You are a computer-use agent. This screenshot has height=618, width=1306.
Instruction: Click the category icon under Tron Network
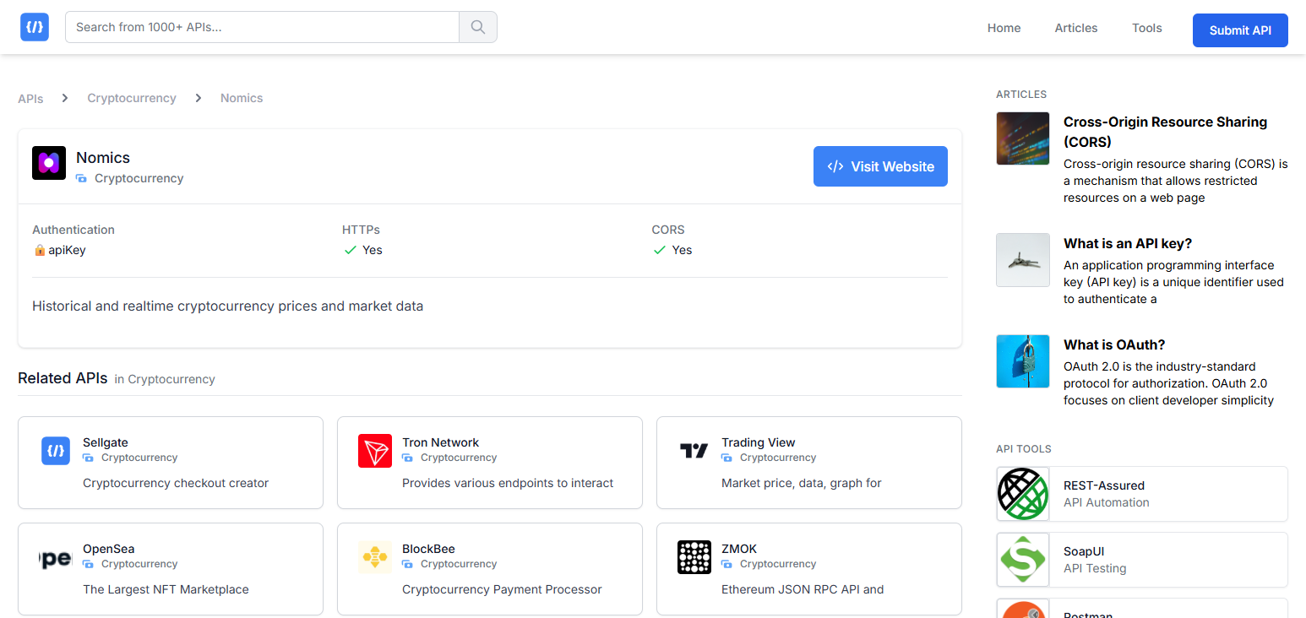407,458
